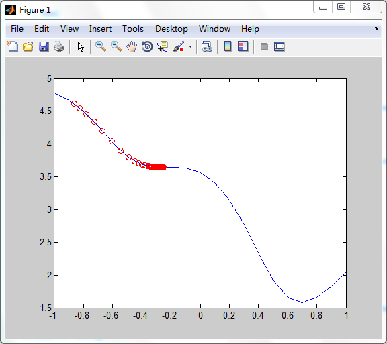Image resolution: width=387 pixels, height=344 pixels.
Task: Click the New Figure icon
Action: tap(13, 46)
